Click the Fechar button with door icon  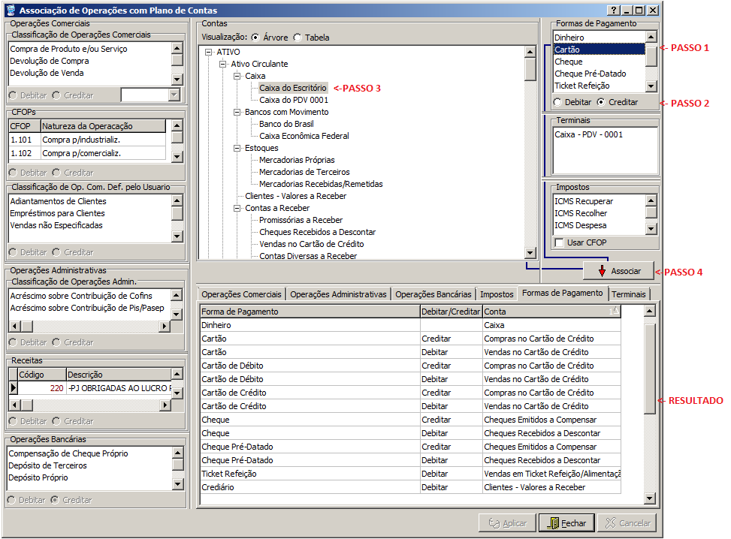point(566,523)
